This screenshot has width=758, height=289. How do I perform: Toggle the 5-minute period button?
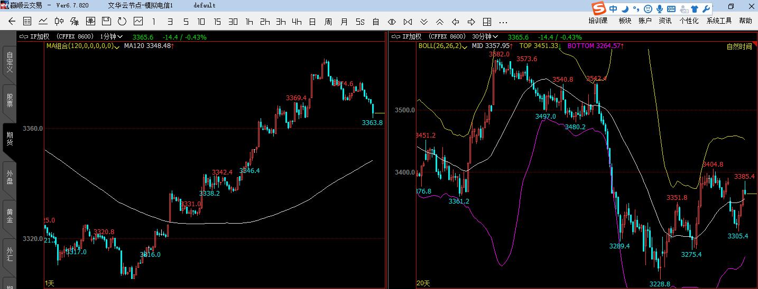(x=186, y=22)
